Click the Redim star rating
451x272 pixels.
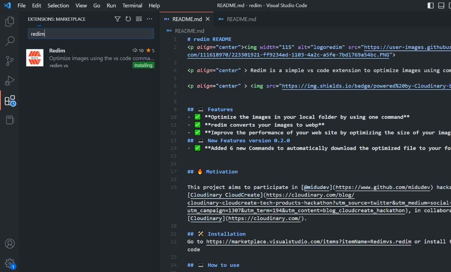point(150,50)
